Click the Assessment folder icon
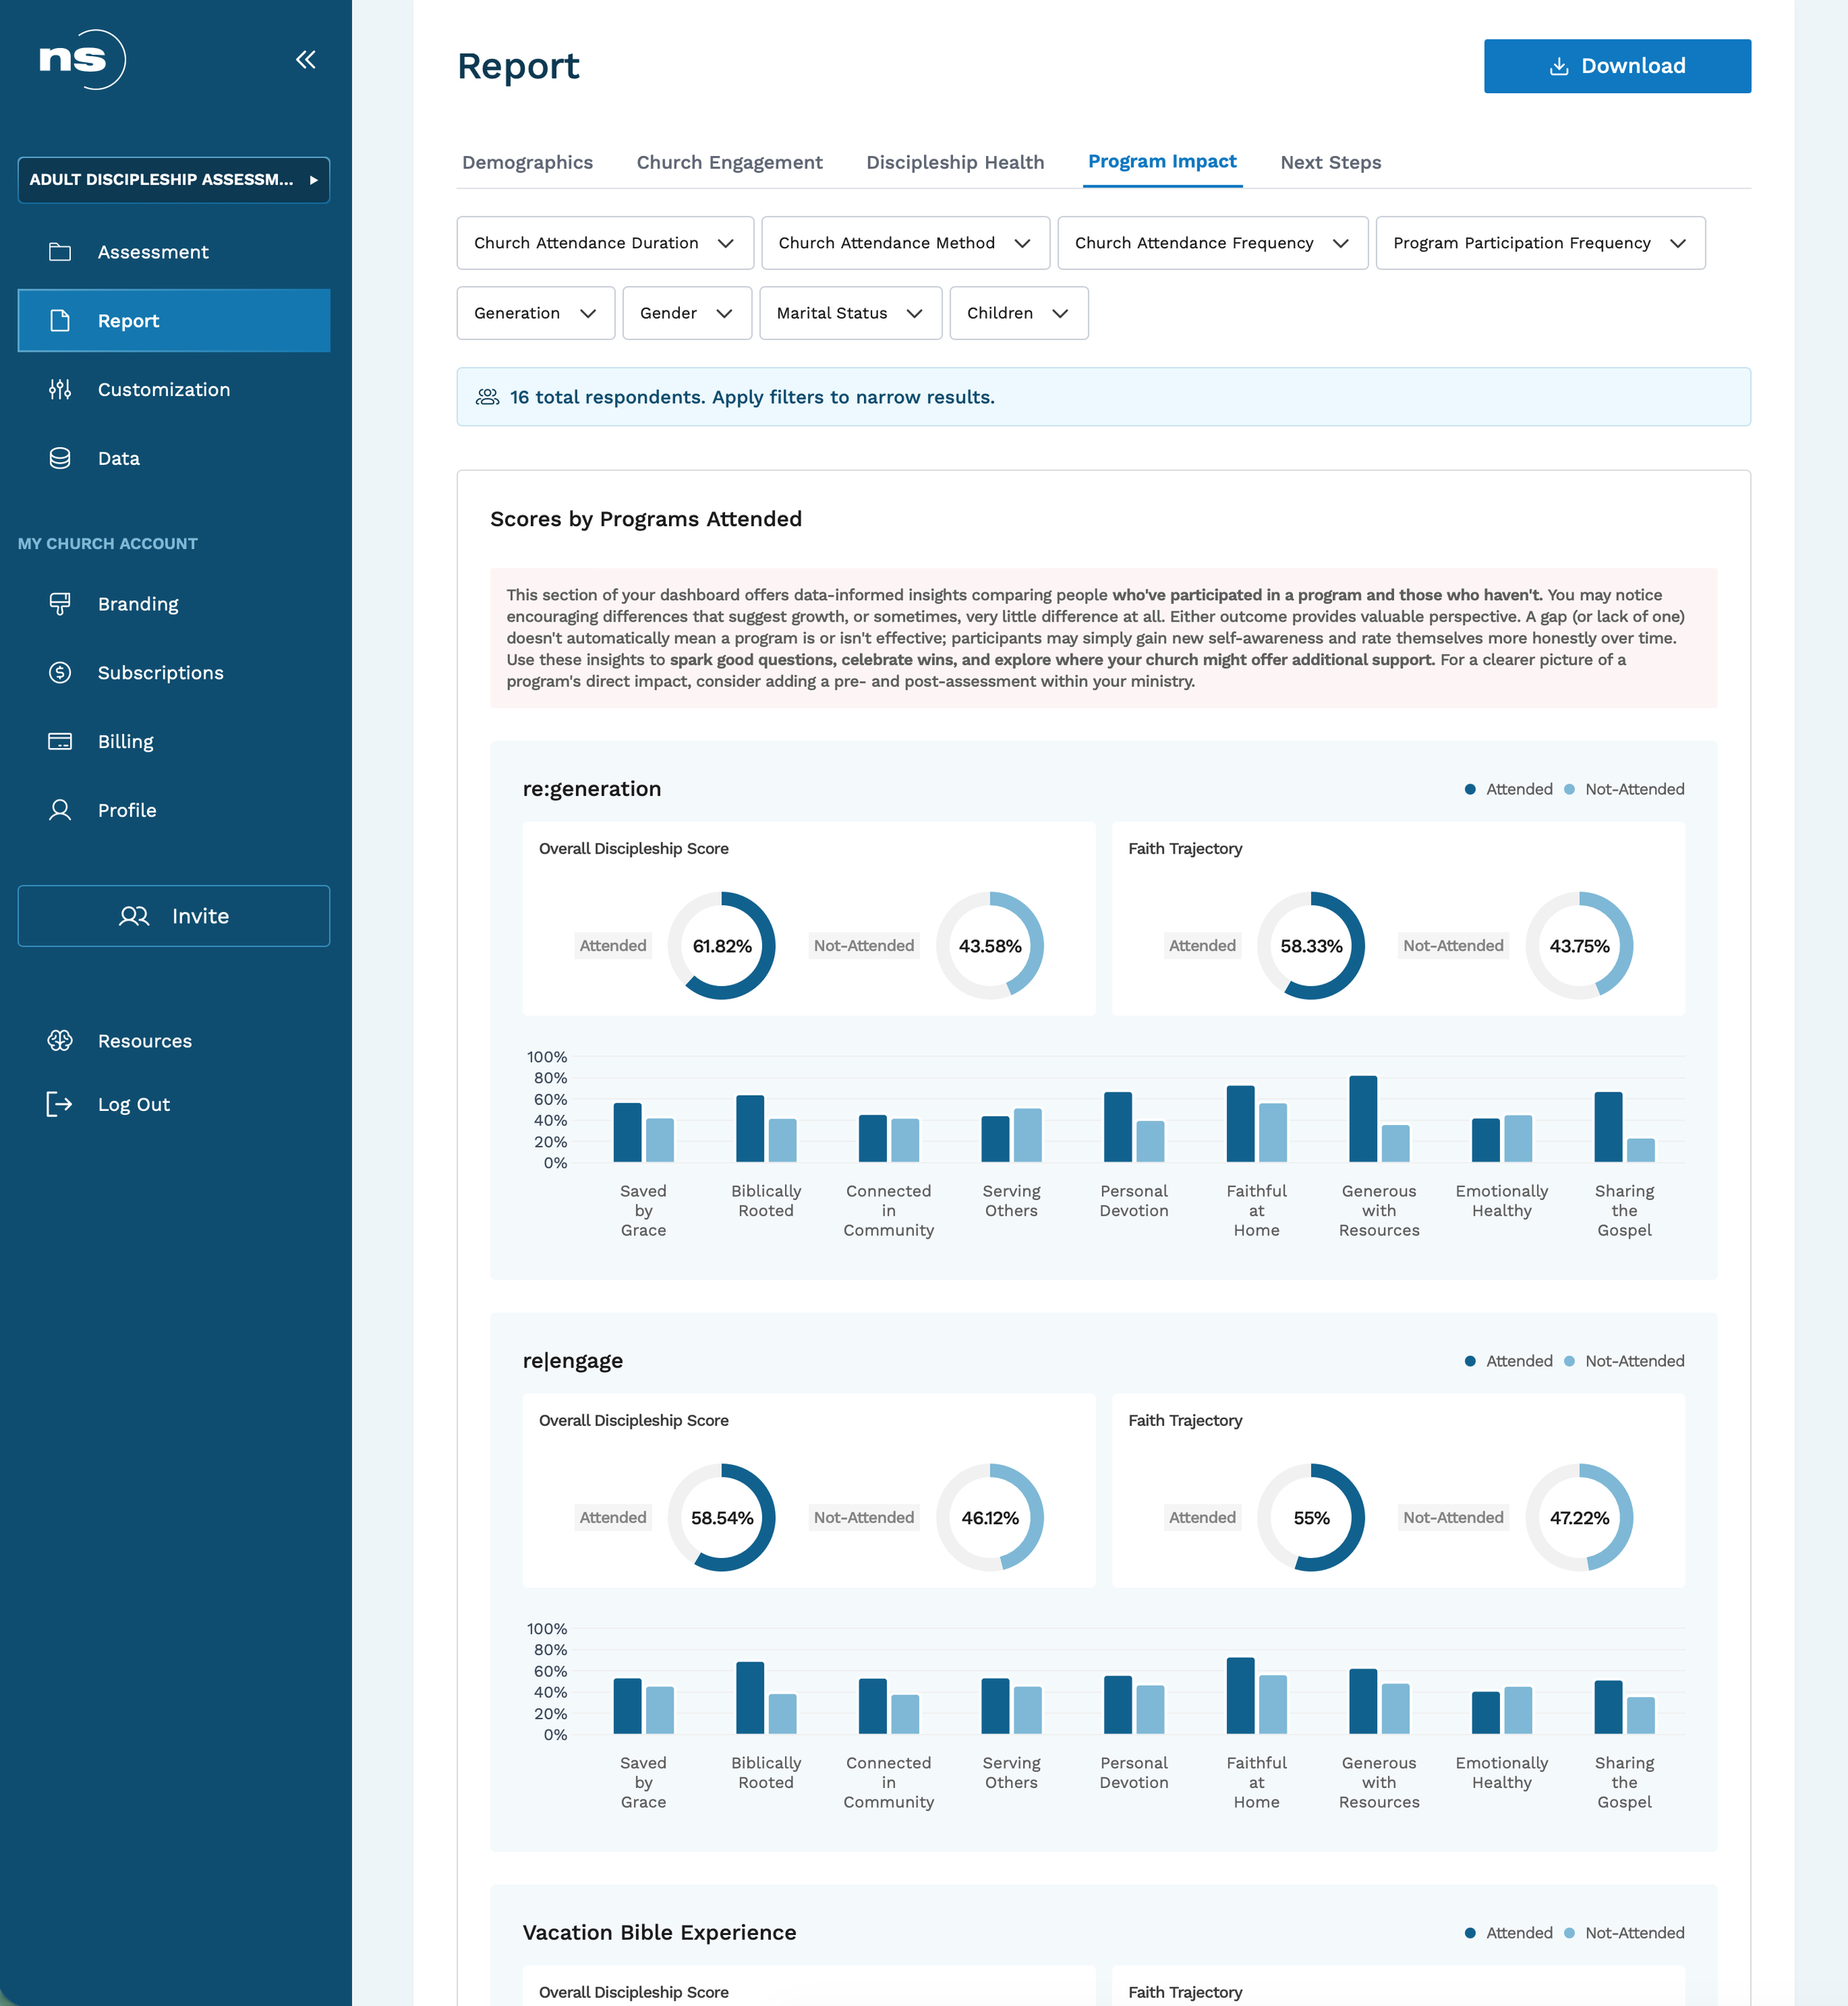The height and width of the screenshot is (2006, 1848). (x=60, y=252)
